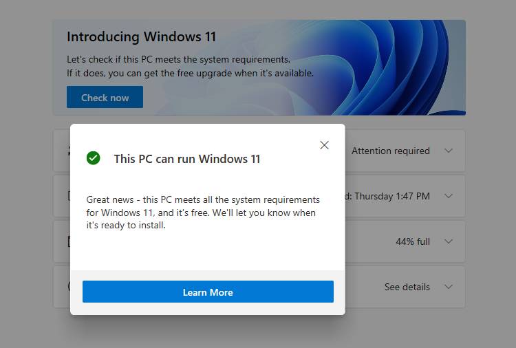This screenshot has width=516, height=348.
Task: Expand the Attention required row chevron
Action: pyautogui.click(x=448, y=151)
